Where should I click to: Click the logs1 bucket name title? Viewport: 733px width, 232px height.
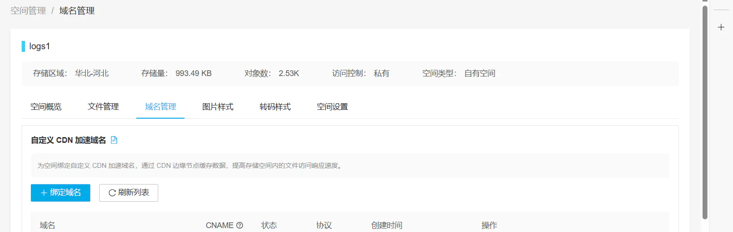40,46
